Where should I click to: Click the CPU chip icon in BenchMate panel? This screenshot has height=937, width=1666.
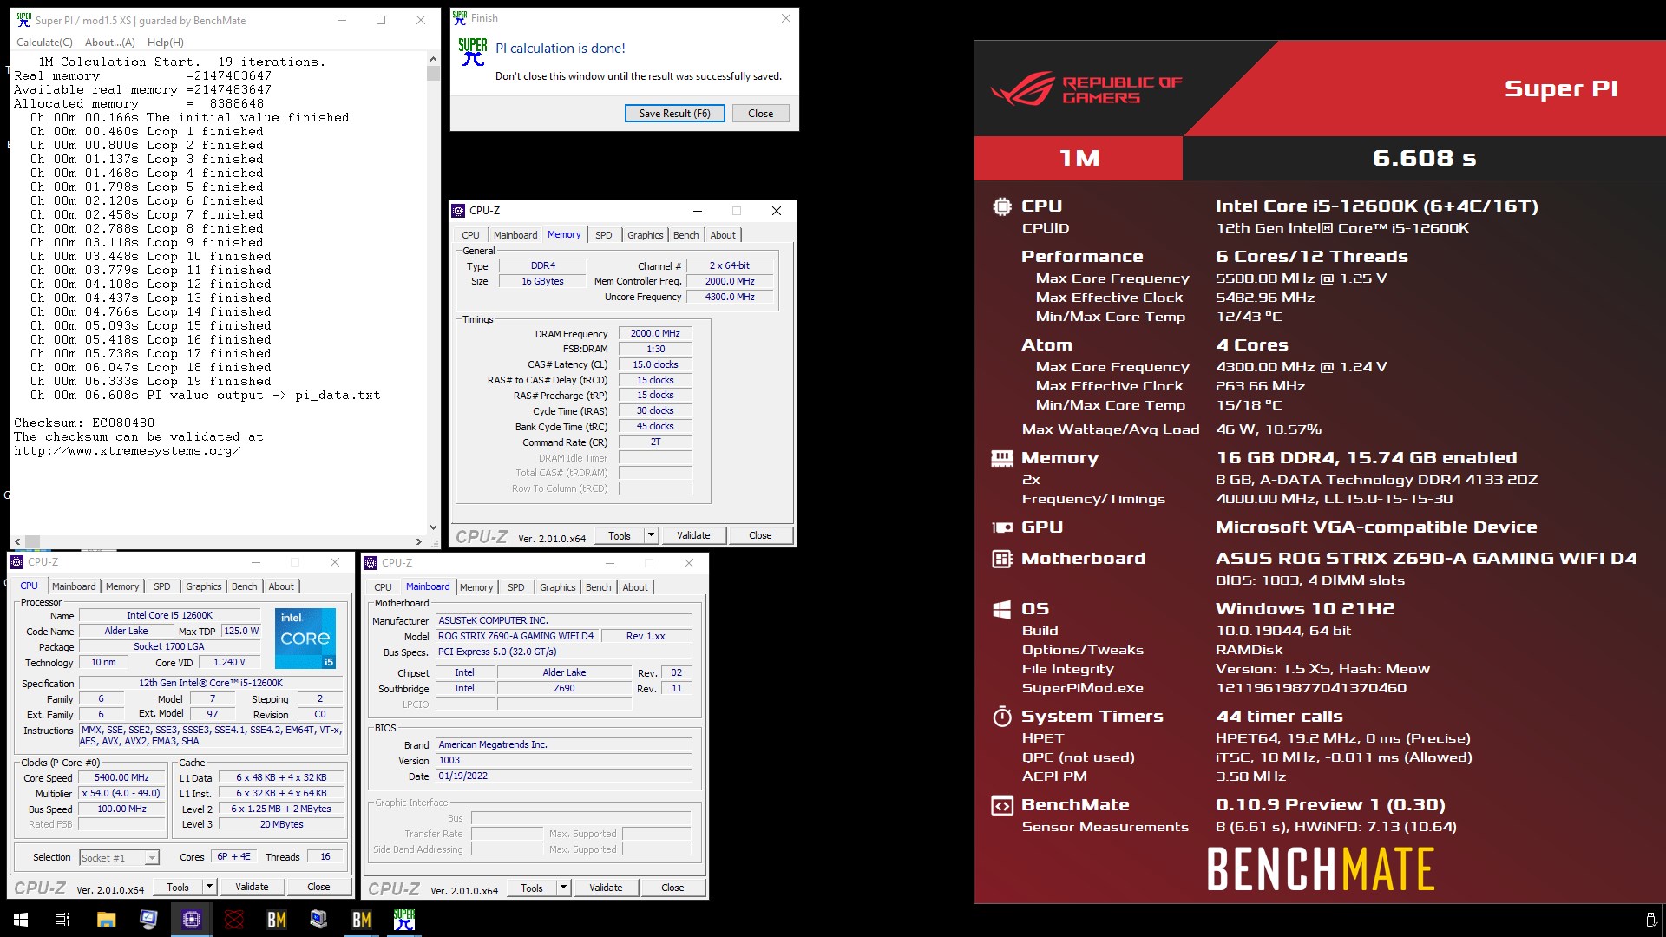tap(1002, 206)
